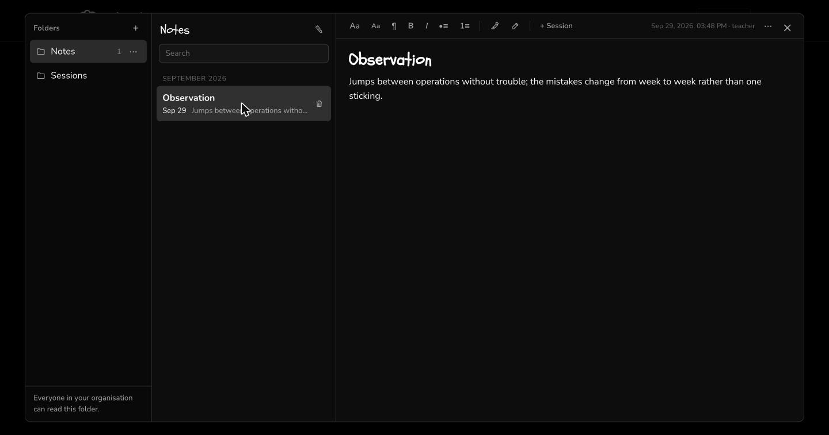This screenshot has height=435, width=829.
Task: Open Notes folder options ellipsis
Action: click(x=134, y=52)
